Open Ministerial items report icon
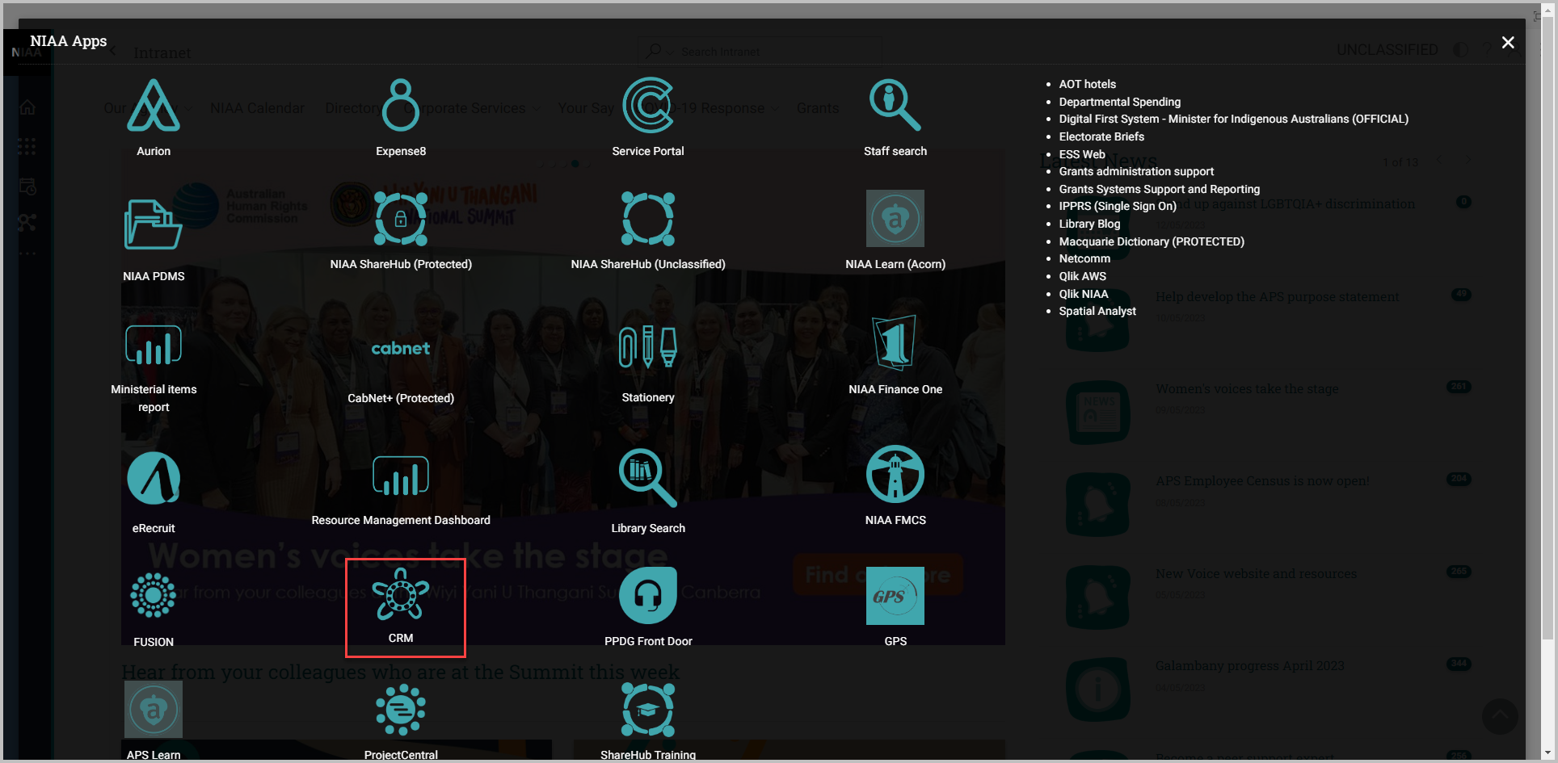The image size is (1558, 763). (154, 346)
